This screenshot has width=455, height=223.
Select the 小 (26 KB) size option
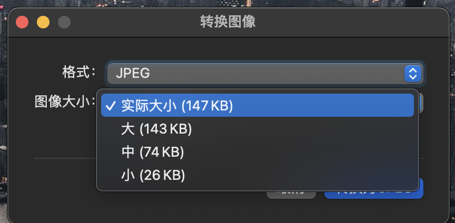coord(257,175)
